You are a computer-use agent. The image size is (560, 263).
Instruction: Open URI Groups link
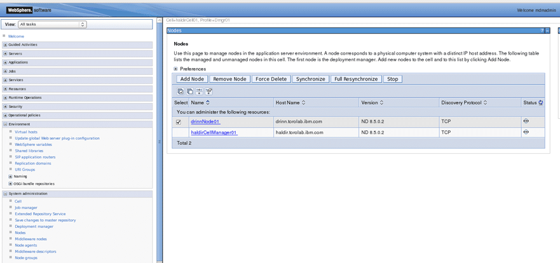click(x=25, y=170)
